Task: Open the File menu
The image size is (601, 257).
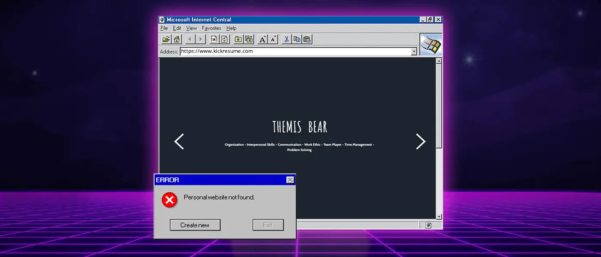Action: tap(164, 28)
